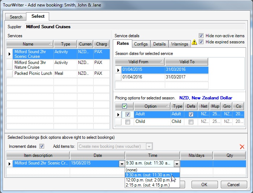The image size is (253, 193).
Task: Click the sort arrow in Name column header
Action: (51, 44)
